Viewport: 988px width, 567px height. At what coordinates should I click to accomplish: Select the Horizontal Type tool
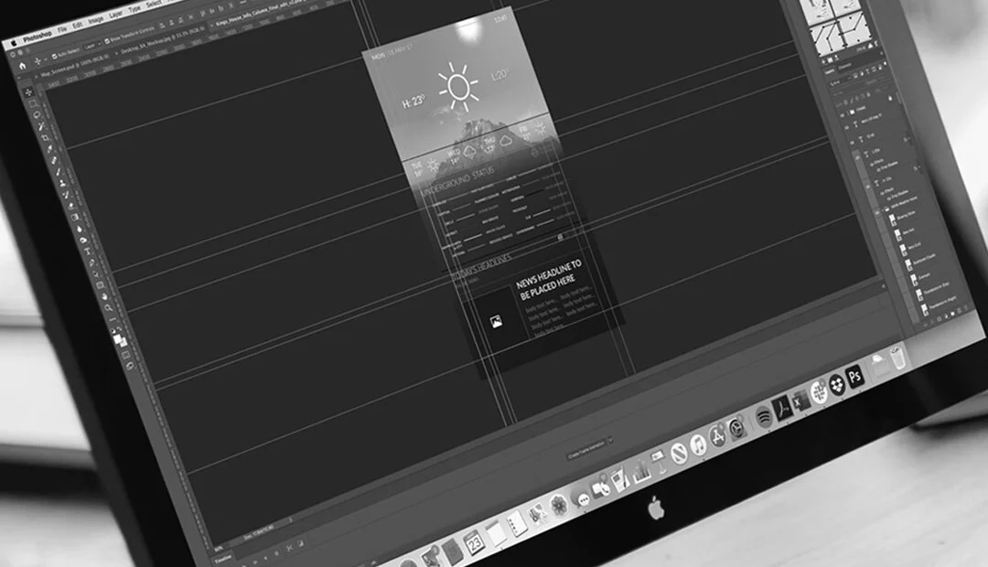pos(88,251)
